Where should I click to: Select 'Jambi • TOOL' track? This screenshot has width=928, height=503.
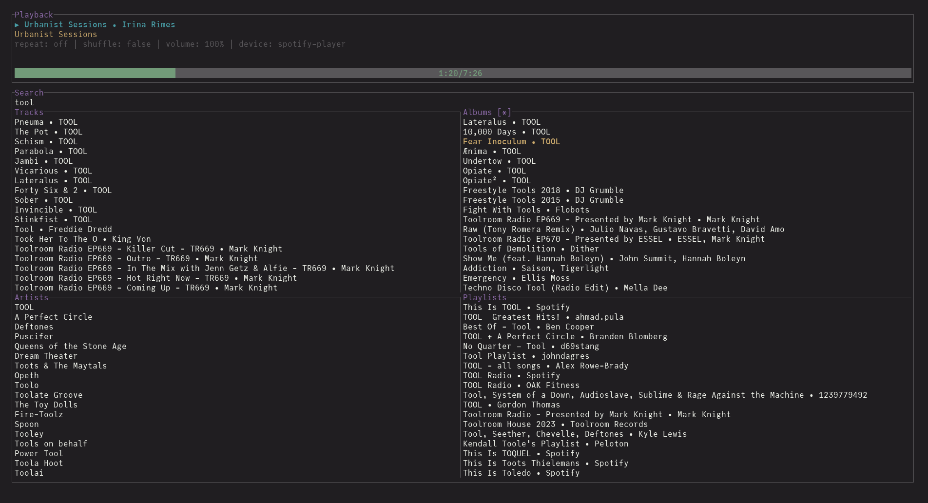(43, 161)
